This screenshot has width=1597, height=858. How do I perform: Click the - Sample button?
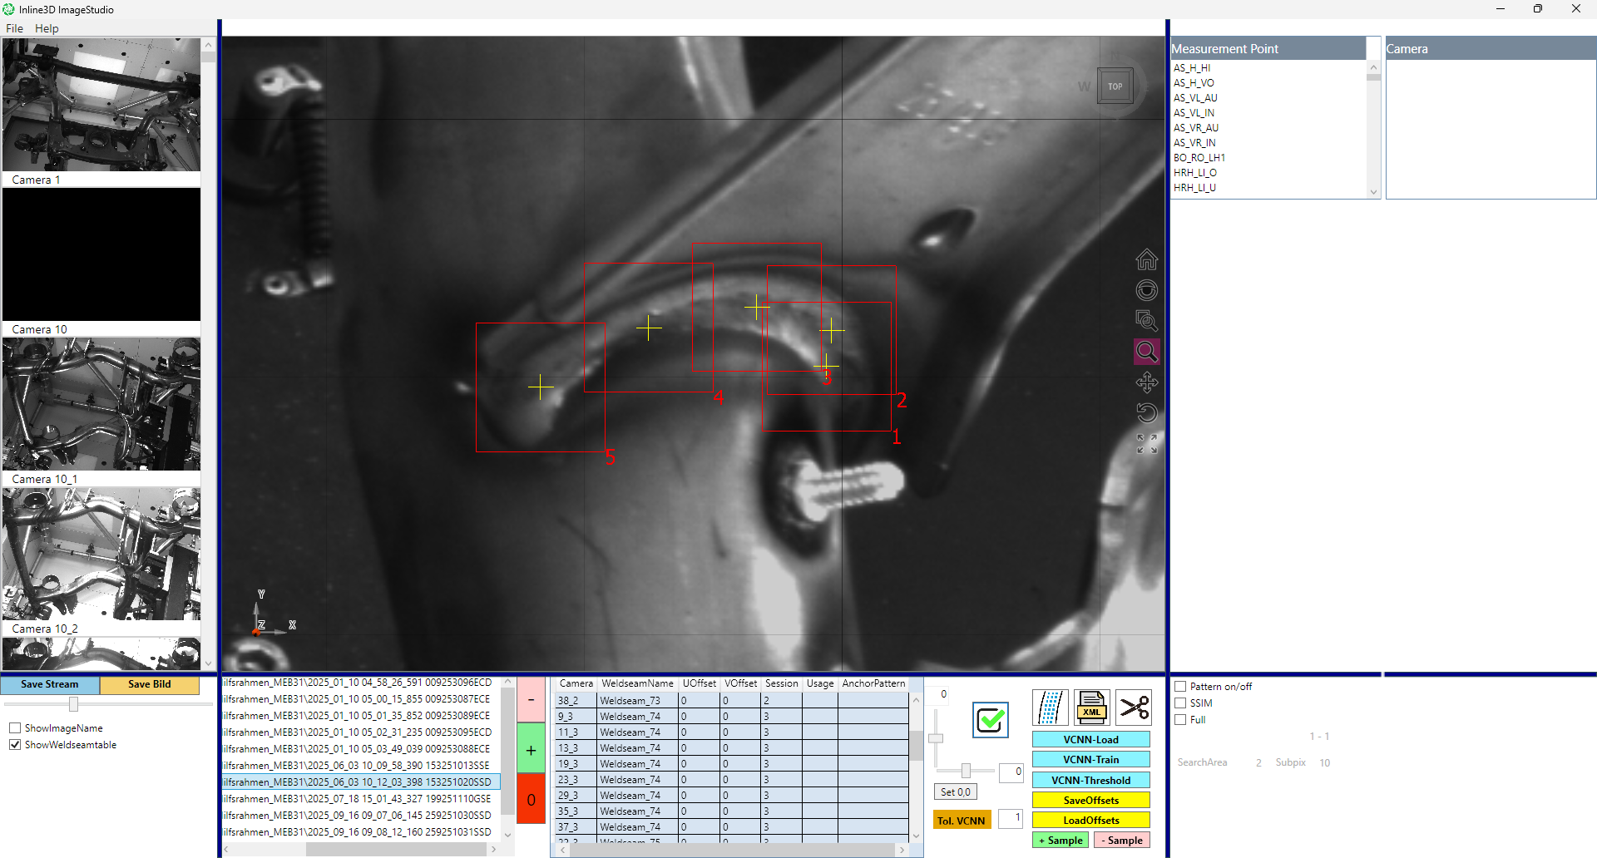pos(1122,841)
